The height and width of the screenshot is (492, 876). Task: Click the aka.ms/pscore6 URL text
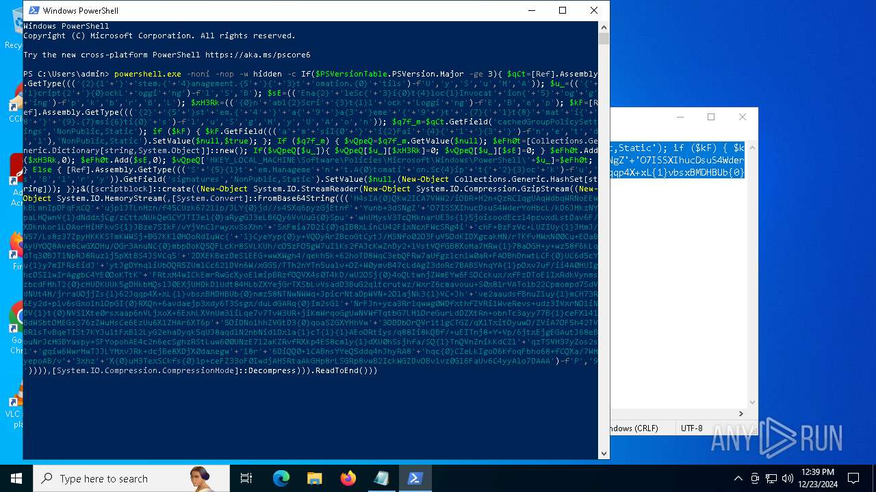coord(257,55)
